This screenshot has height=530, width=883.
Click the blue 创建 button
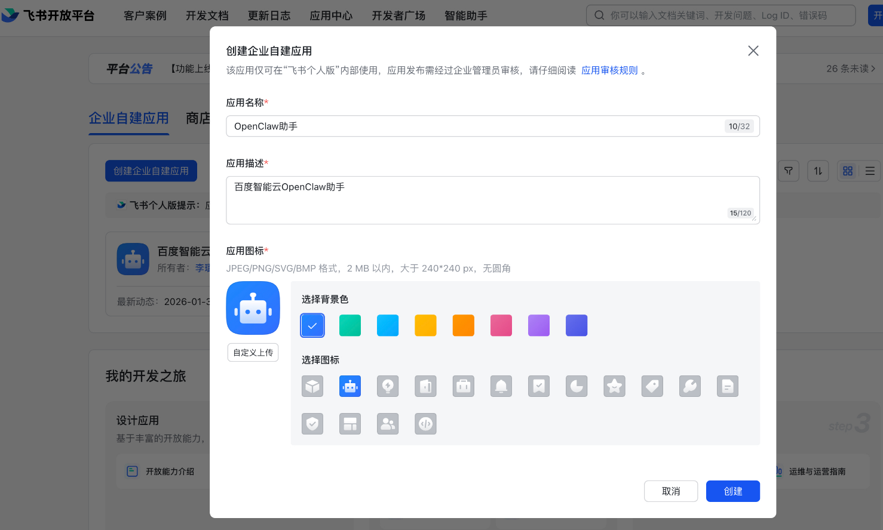(x=732, y=491)
